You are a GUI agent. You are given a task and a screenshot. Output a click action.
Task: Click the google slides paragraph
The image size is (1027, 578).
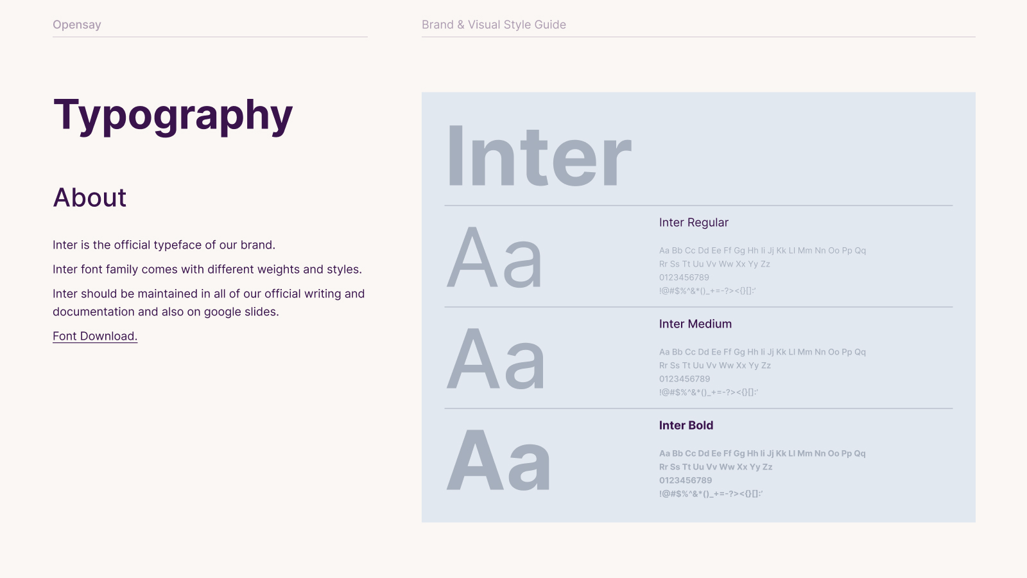tap(209, 302)
